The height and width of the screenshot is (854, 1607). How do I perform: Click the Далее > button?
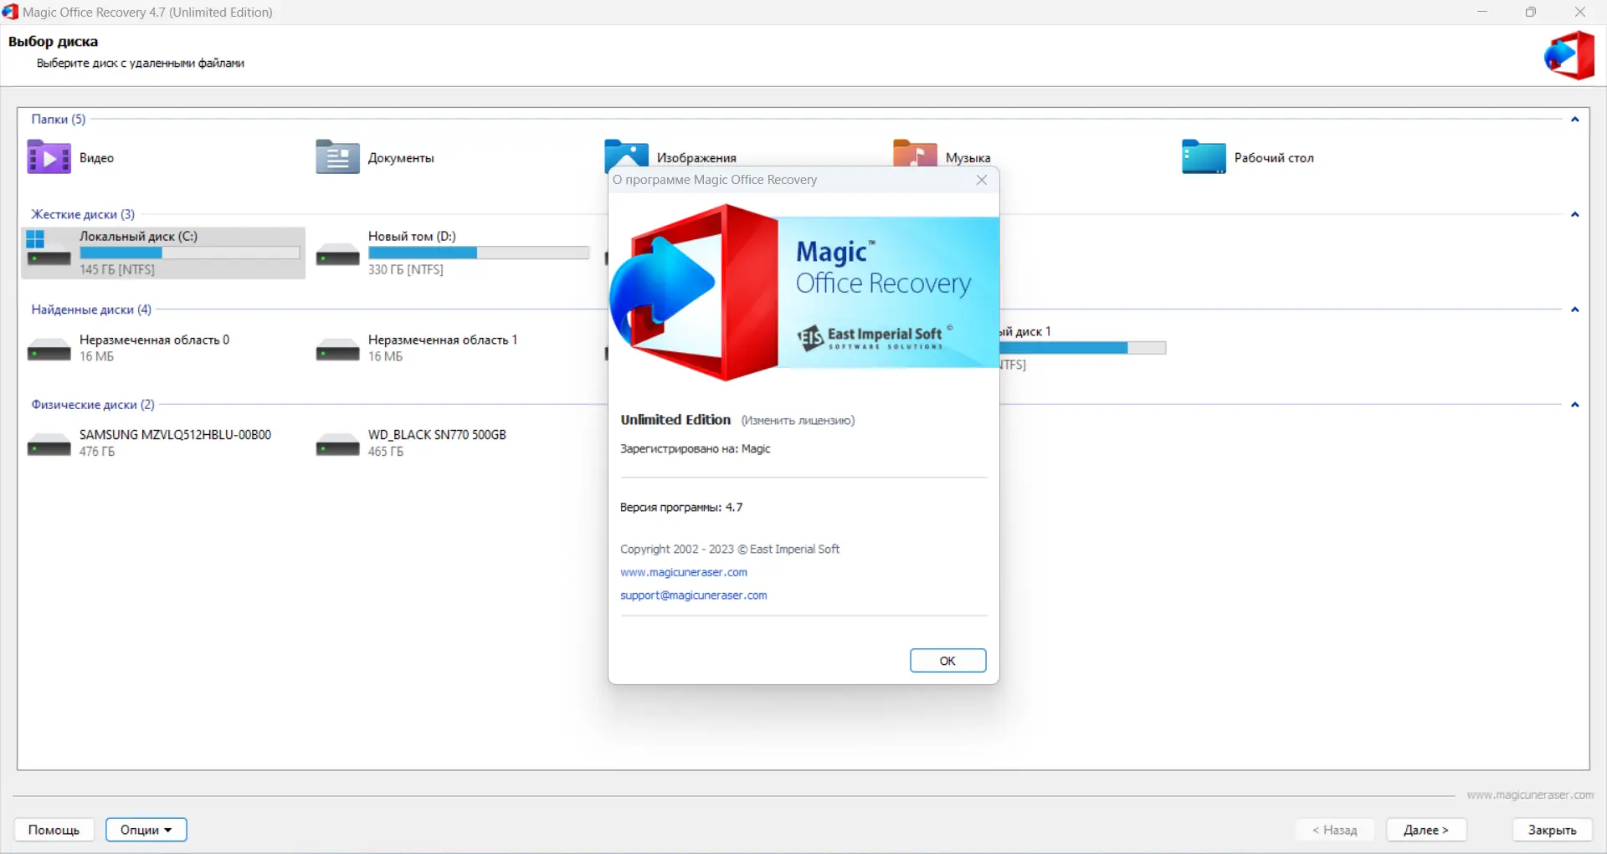[1426, 830]
